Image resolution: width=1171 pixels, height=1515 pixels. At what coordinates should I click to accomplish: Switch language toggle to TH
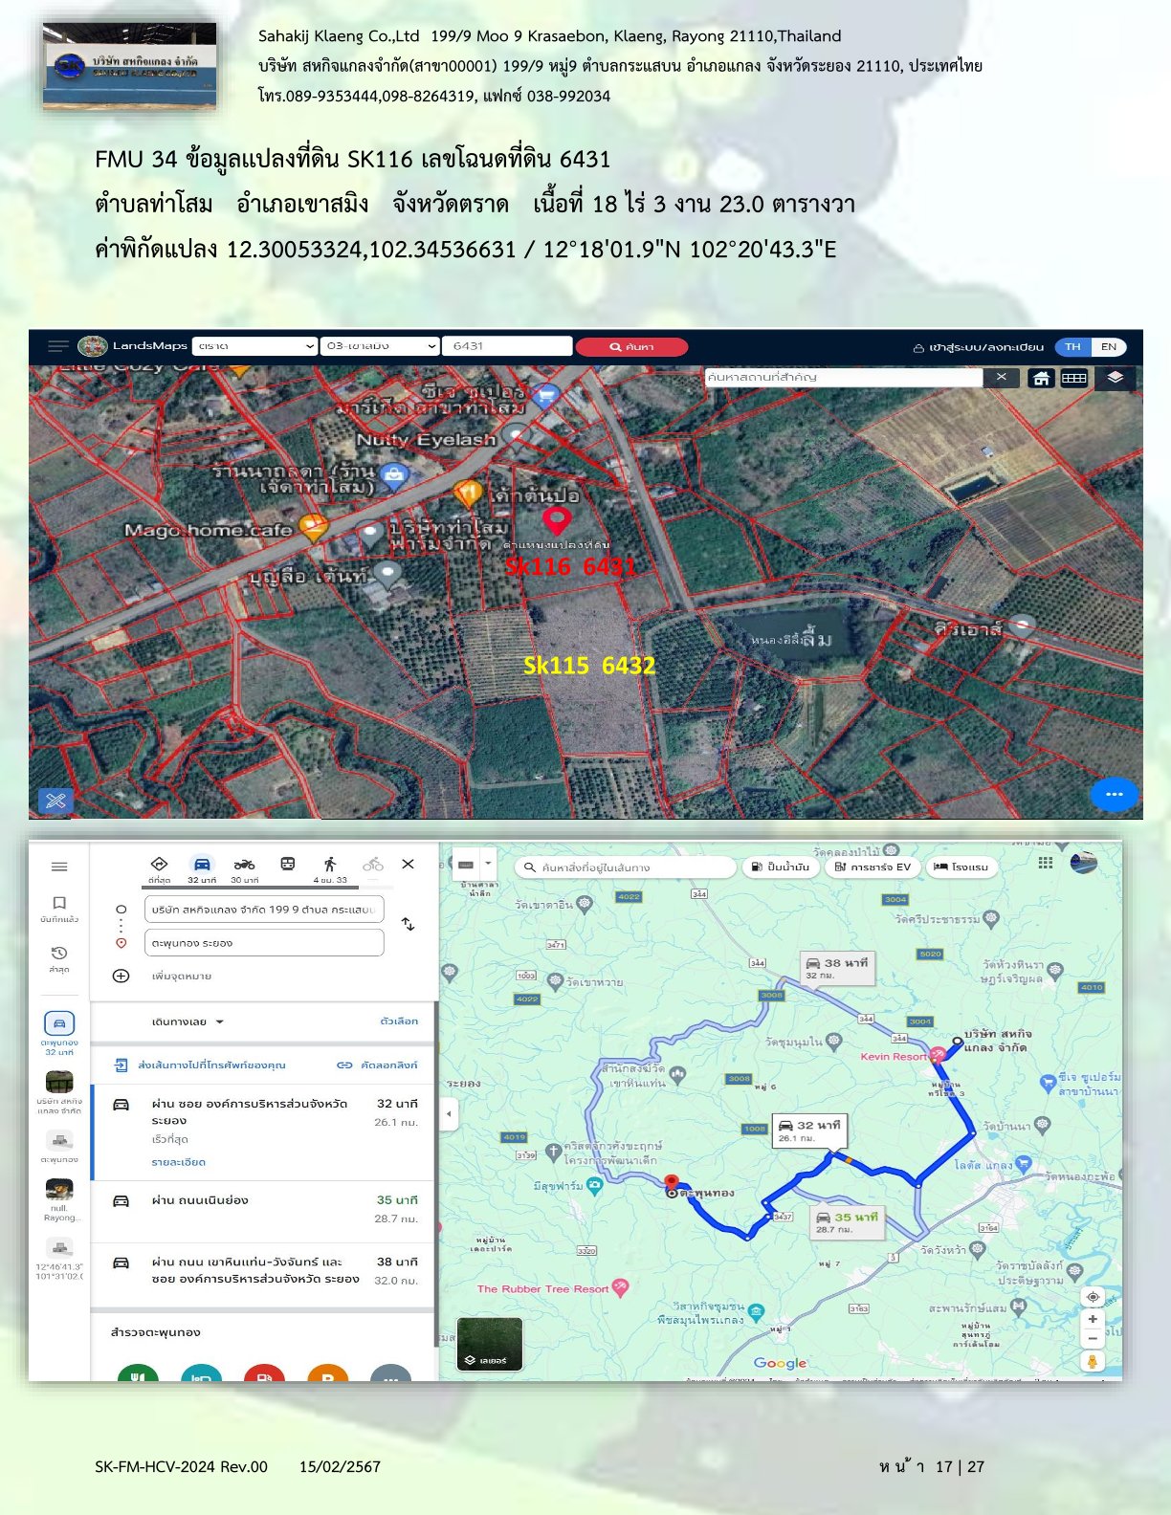click(x=1072, y=347)
